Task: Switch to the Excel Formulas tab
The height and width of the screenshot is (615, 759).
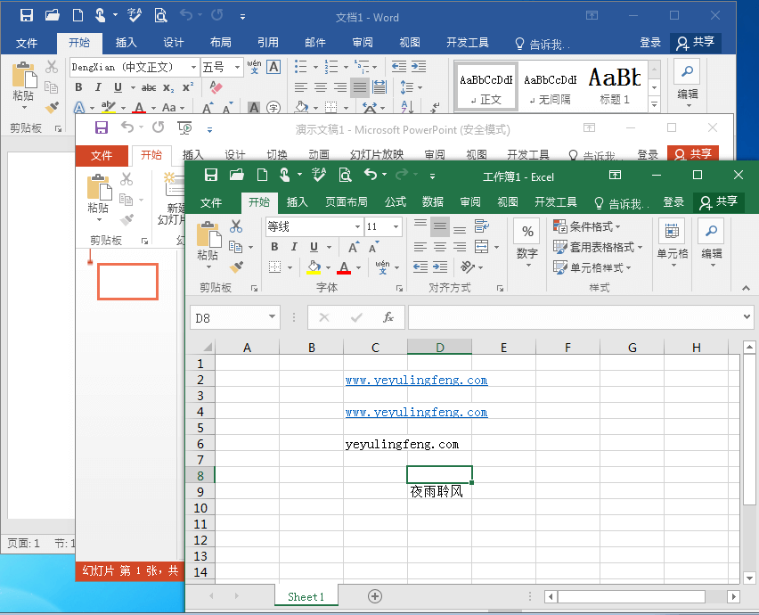Action: tap(395, 202)
